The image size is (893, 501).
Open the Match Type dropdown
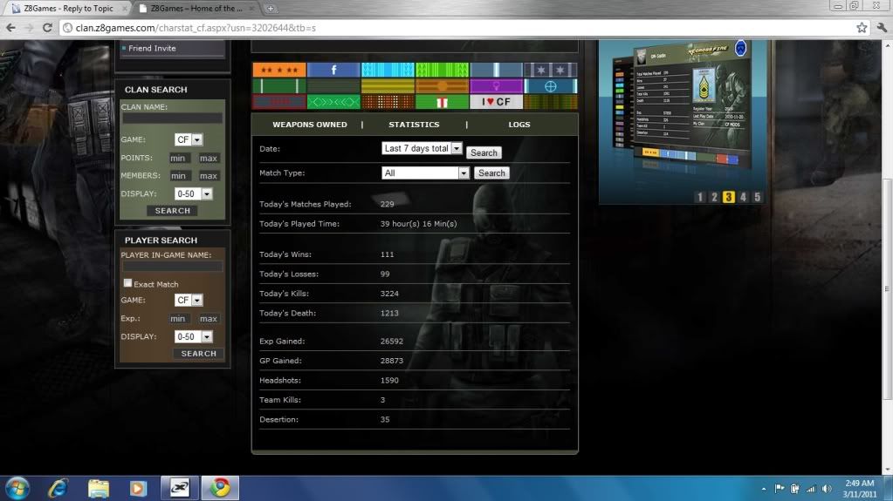(x=426, y=173)
